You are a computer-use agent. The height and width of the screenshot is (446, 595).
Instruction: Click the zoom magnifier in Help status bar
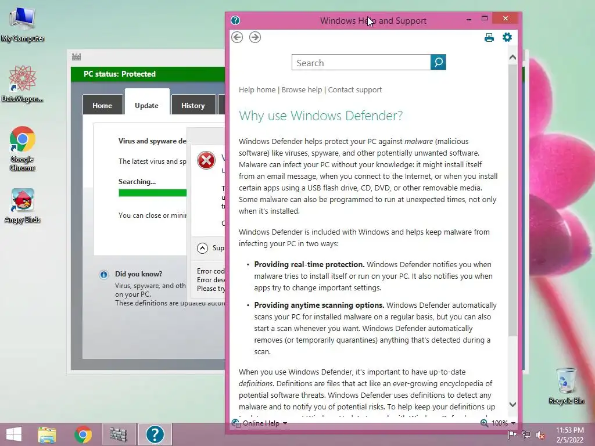484,423
